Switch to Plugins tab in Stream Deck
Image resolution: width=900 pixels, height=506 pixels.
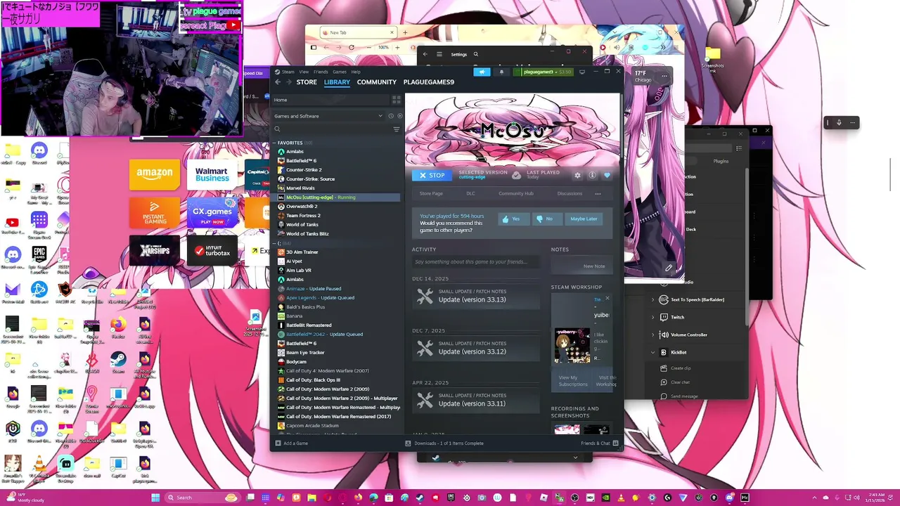[x=721, y=161]
